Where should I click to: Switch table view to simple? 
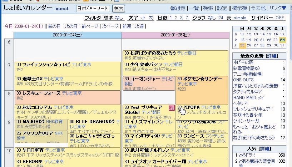click(240, 18)
